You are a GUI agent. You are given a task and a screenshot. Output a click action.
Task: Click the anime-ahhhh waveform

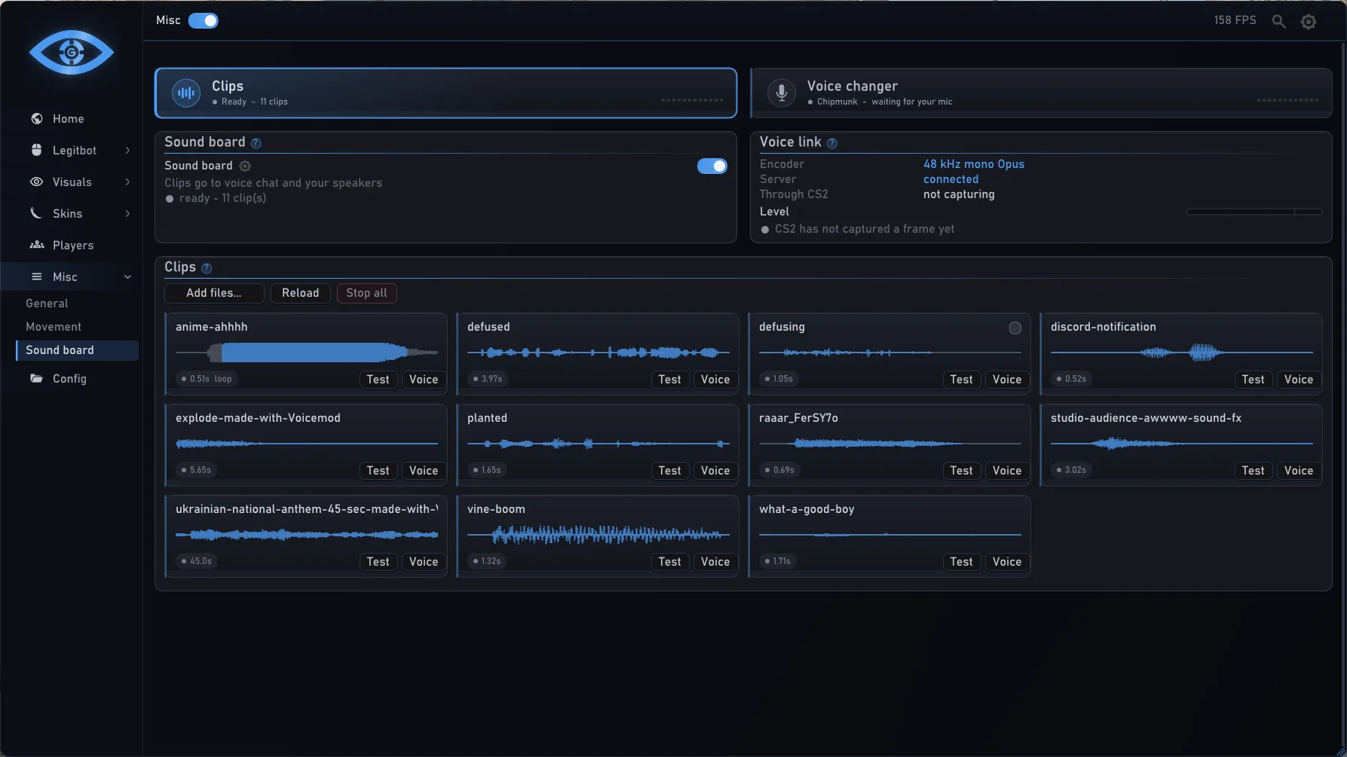(x=307, y=352)
